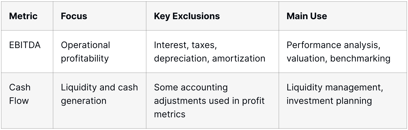This screenshot has width=408, height=130.
Task: Select the Focus column header
Action: click(74, 16)
